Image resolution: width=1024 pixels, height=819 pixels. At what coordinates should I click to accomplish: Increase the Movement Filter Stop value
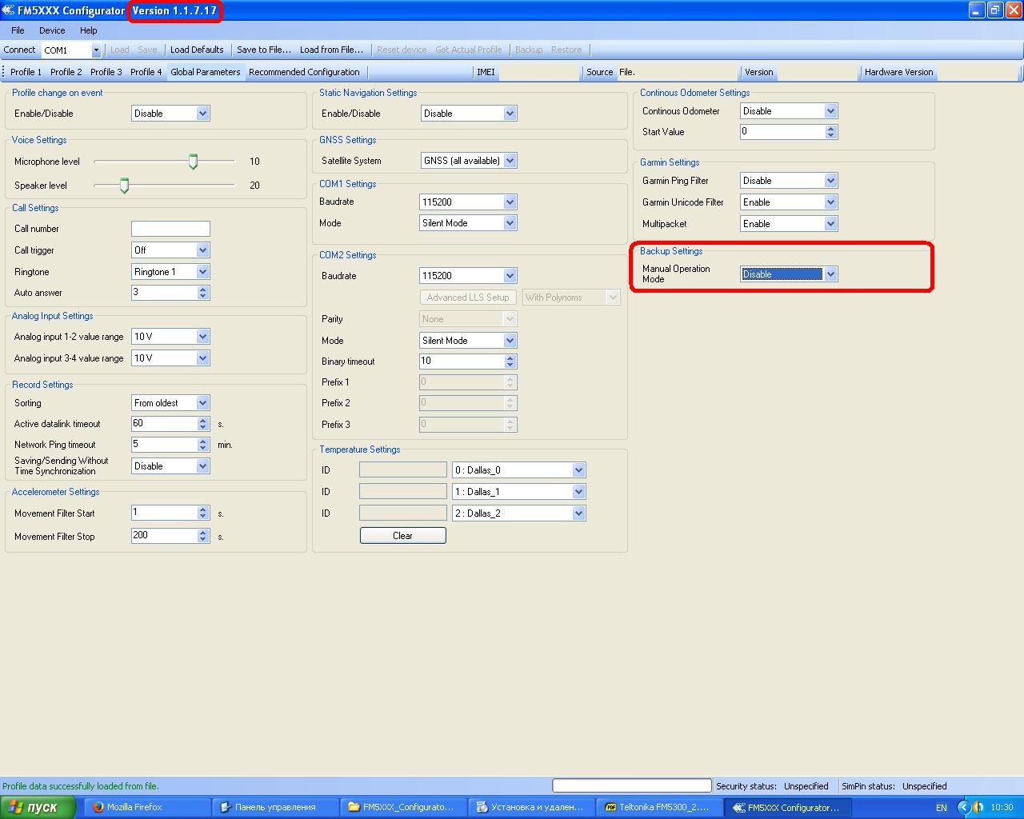203,532
